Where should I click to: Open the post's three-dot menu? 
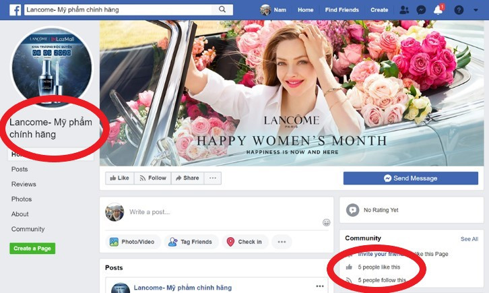pos(321,286)
